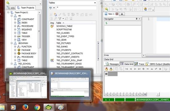Close the Navigator panel
The height and width of the screenshot is (111, 170).
click(x=139, y=19)
